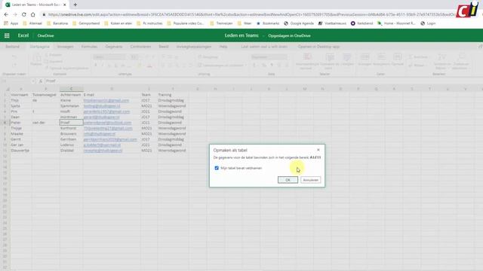Image resolution: width=483 pixels, height=271 pixels.
Task: Open a new browser tab
Action: [75, 5]
